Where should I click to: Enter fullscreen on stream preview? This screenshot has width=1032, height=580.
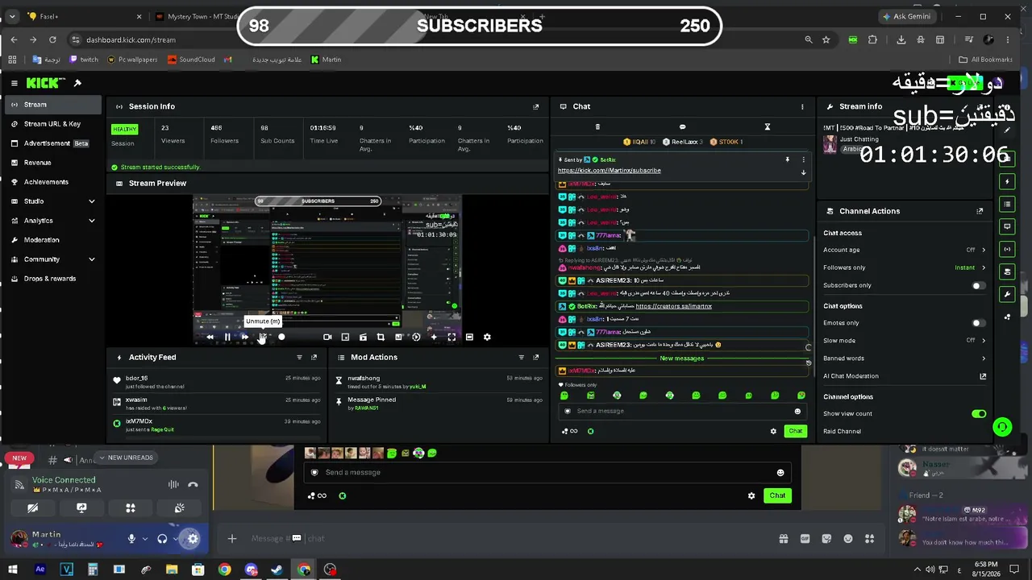click(451, 338)
